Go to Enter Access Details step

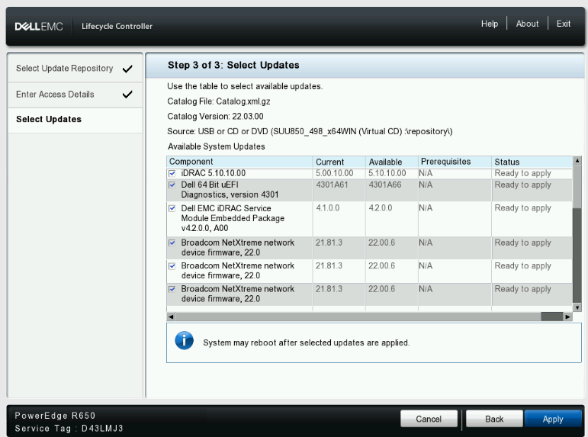tap(75, 95)
